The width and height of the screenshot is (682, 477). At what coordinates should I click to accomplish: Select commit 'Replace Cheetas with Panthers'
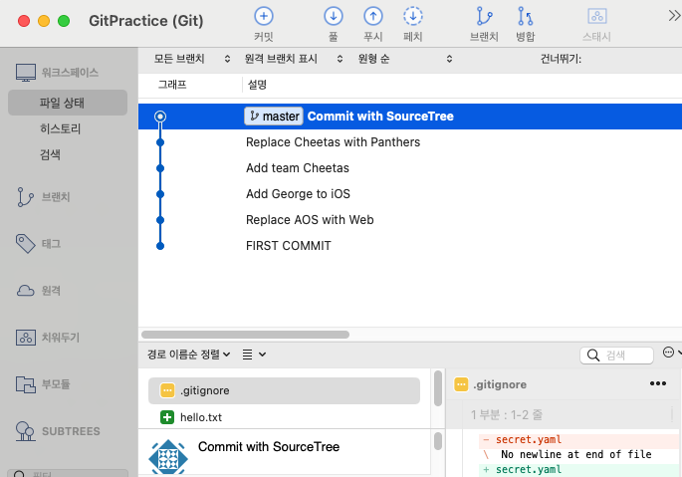coord(410,142)
